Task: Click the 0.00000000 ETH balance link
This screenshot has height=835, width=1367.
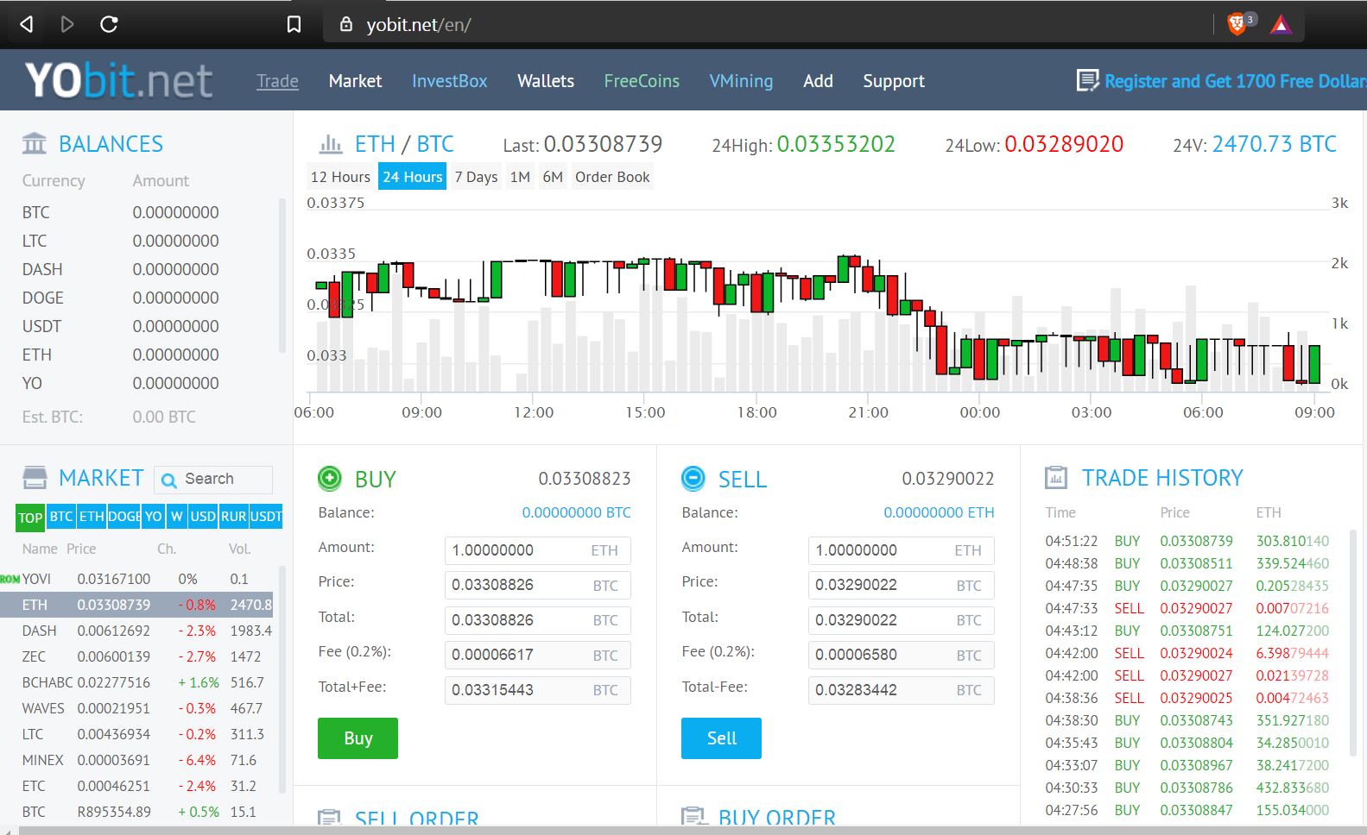Action: click(939, 512)
